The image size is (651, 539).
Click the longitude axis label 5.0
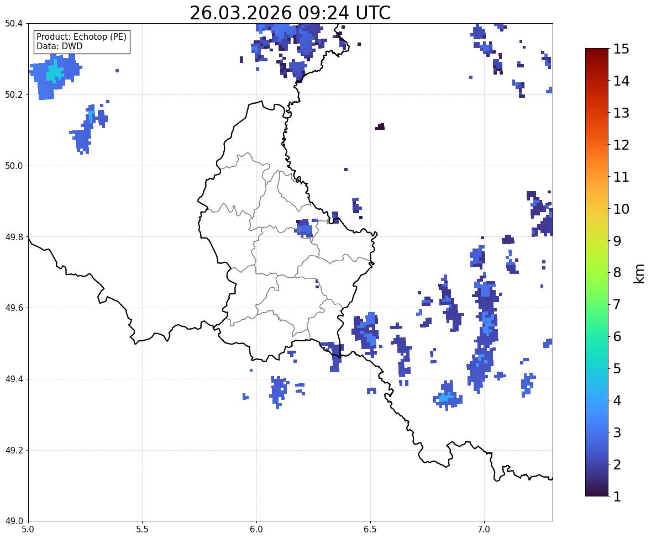28,530
